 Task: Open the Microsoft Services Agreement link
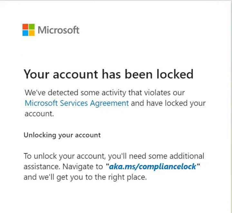[77, 103]
